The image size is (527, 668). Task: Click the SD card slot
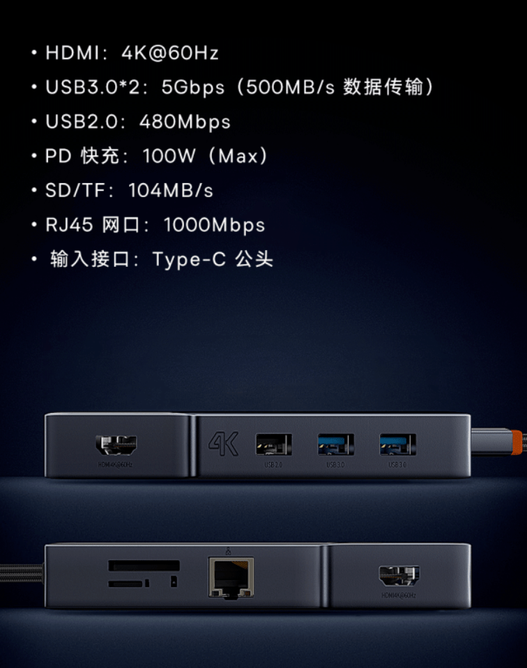click(144, 566)
